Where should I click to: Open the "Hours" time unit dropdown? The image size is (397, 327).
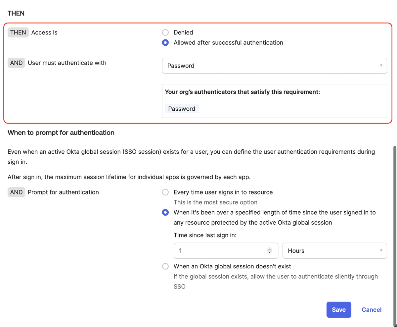(x=334, y=250)
